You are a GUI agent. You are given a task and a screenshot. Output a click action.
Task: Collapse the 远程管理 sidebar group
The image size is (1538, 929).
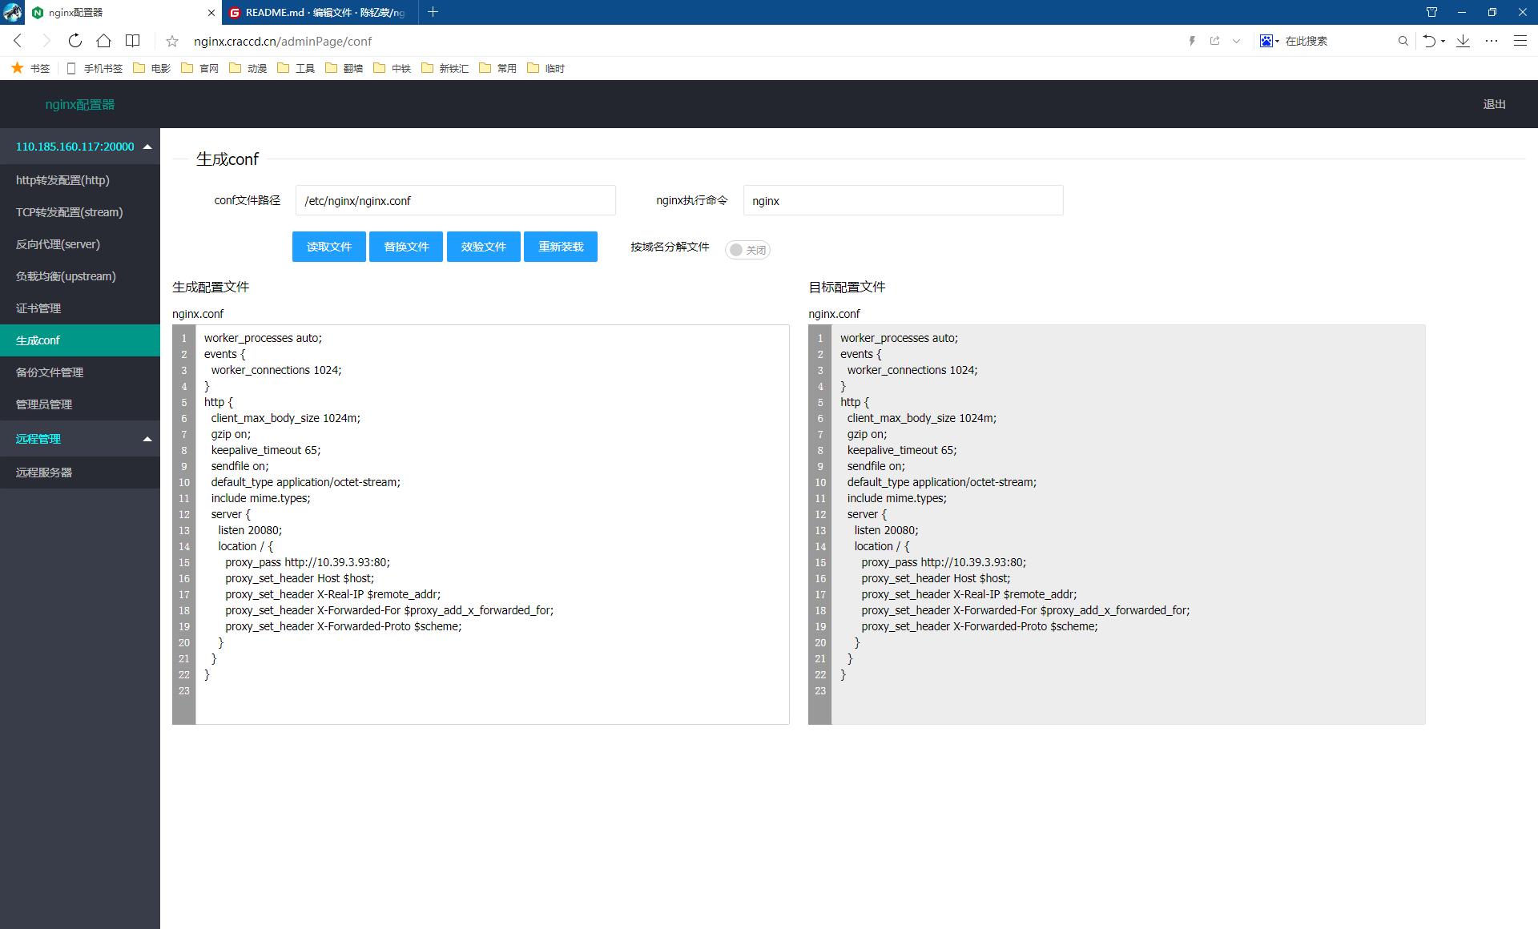[80, 439]
